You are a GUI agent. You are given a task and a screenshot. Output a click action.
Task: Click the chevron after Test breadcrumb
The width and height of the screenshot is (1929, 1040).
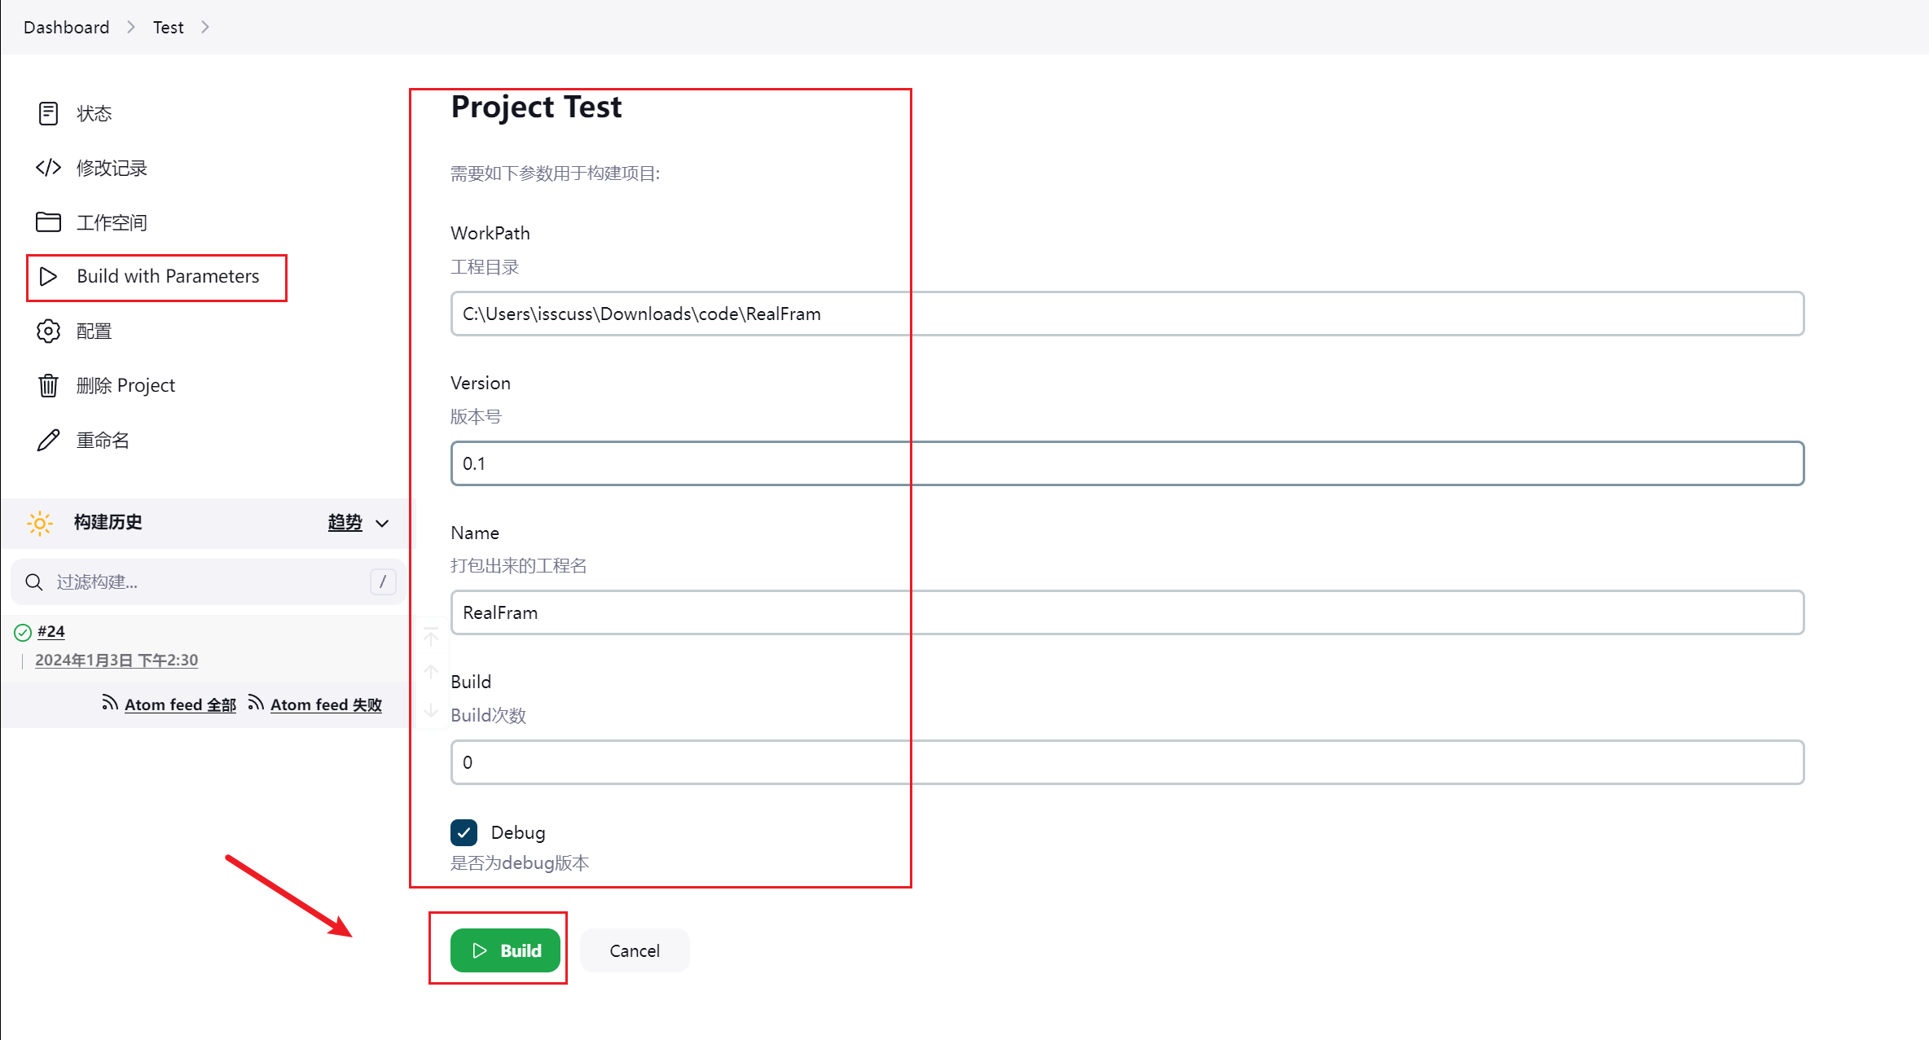point(205,27)
